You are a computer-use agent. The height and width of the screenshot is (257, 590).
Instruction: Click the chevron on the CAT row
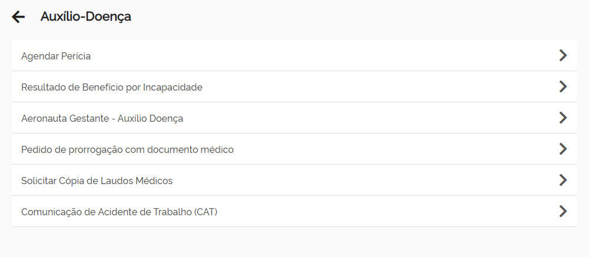563,211
